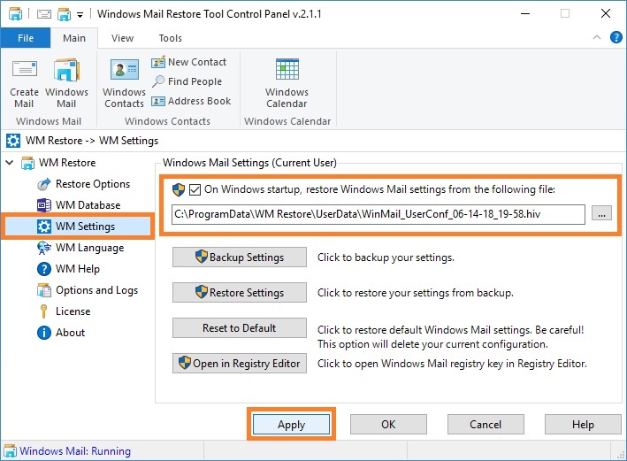Click the Apply button

coord(291,424)
